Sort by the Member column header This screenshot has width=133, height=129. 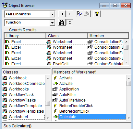pos(108,36)
